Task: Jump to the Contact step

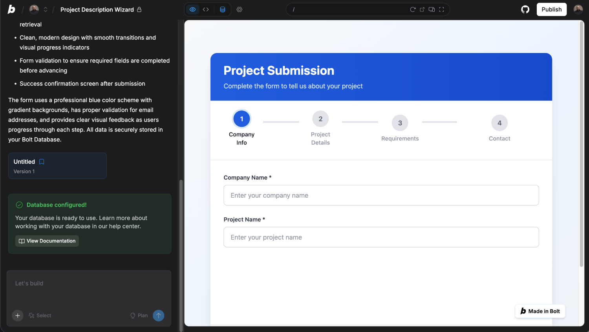Action: pyautogui.click(x=499, y=123)
